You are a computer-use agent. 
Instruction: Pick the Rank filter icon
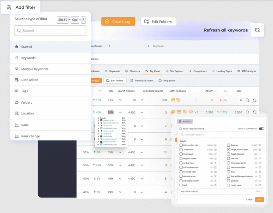[17, 124]
